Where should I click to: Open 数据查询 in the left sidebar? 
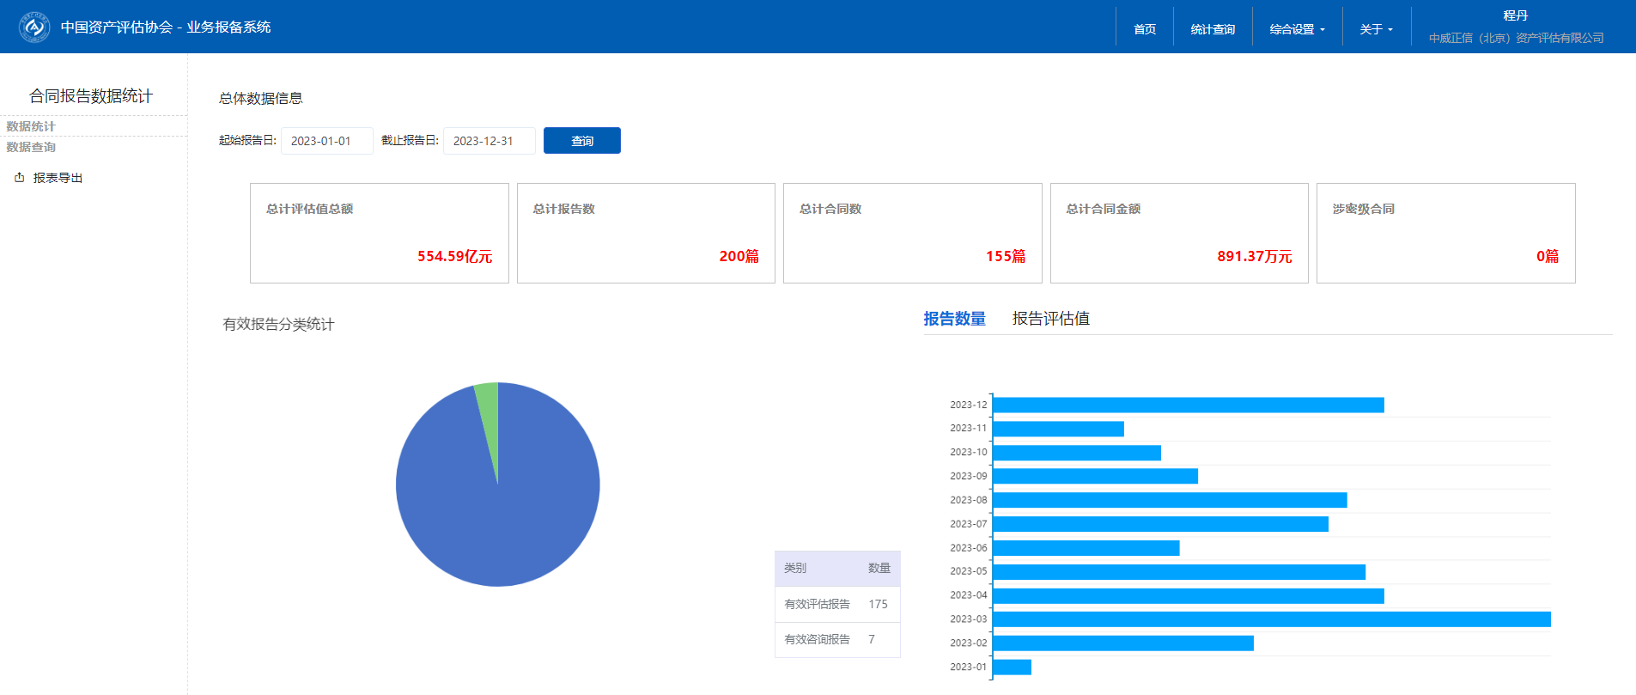click(x=31, y=147)
